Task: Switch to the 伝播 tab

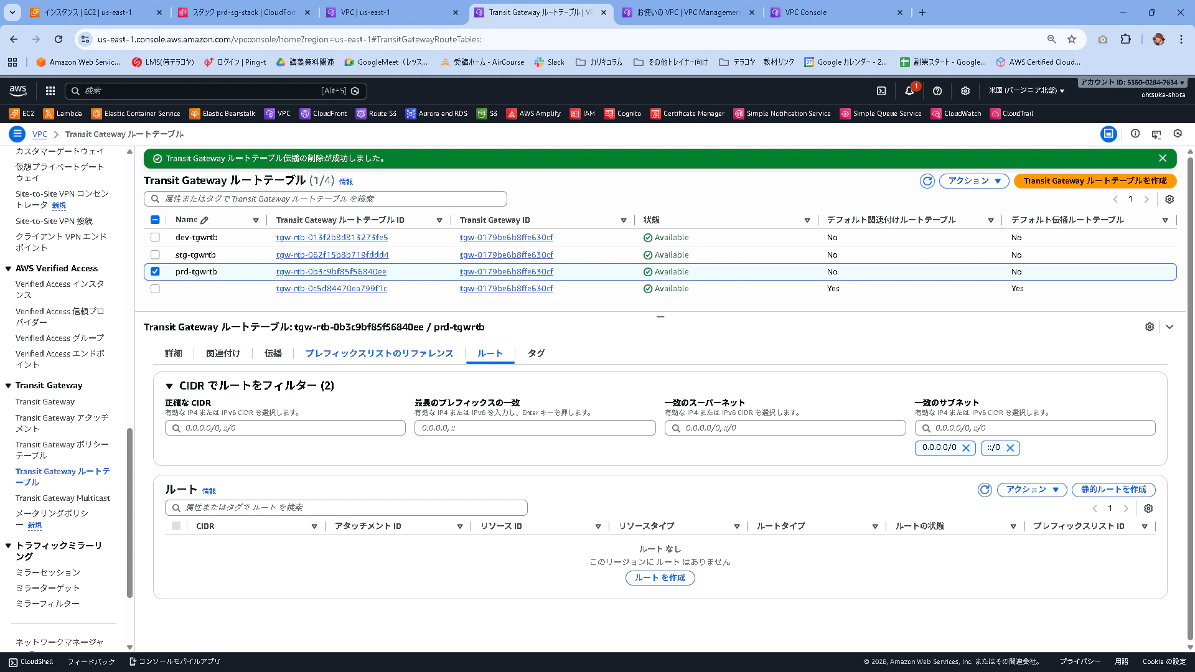Action: (x=273, y=353)
